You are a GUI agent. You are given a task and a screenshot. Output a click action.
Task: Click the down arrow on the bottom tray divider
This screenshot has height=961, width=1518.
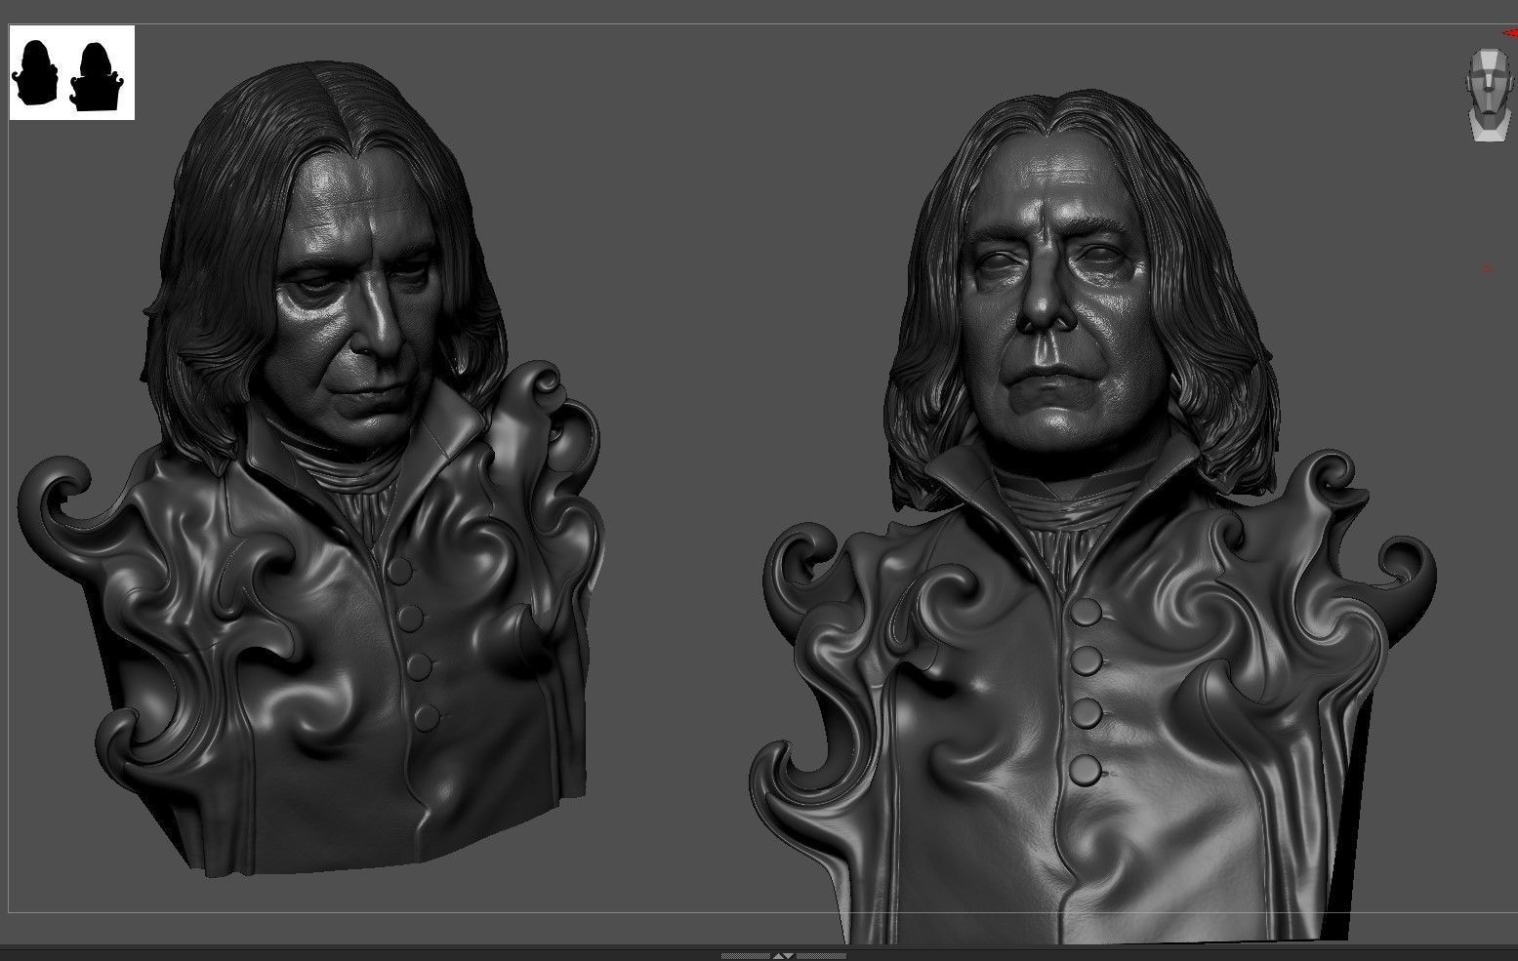coord(789,956)
